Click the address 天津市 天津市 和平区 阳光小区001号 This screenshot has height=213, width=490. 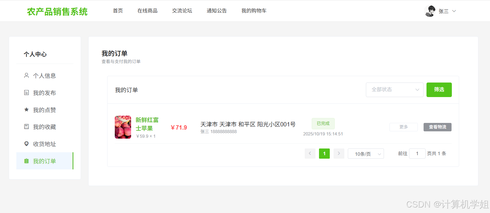[248, 124]
